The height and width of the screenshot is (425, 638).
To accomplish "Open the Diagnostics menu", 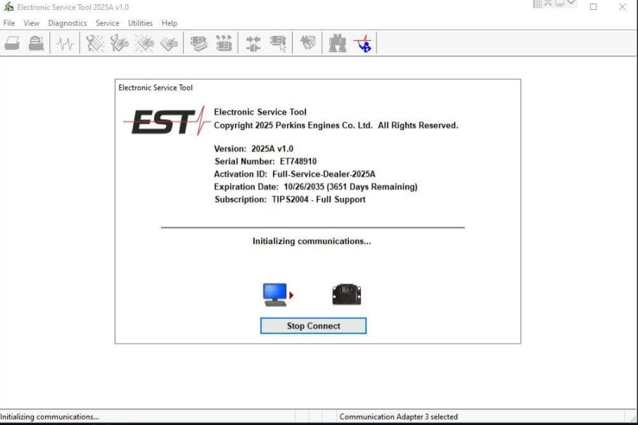I will pyautogui.click(x=67, y=22).
